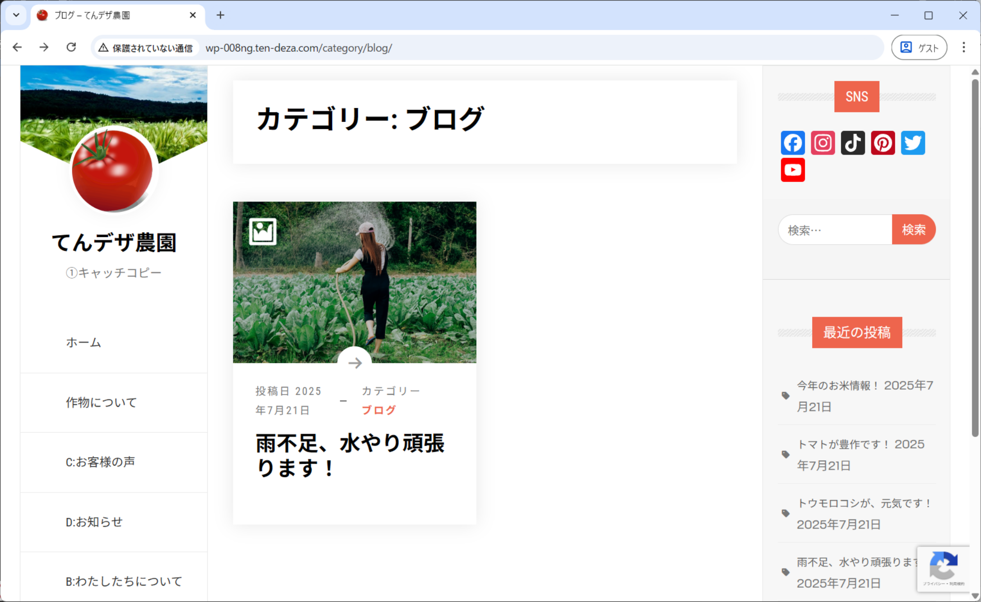Screen dimensions: 981x602
Task: Open the Chrome three-dot menu
Action: 963,47
